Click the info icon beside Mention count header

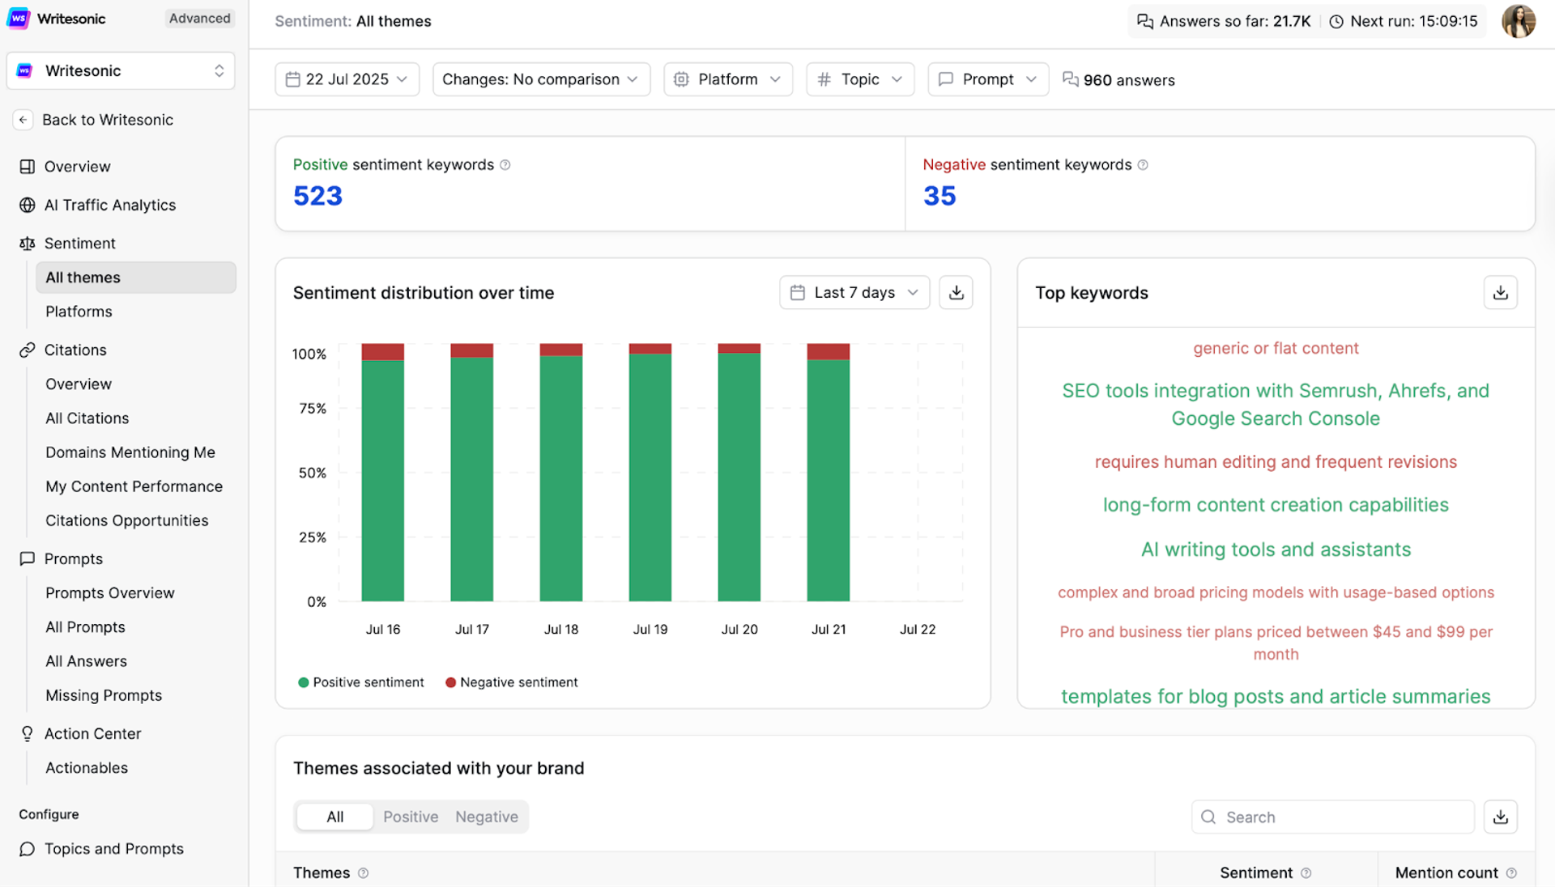tap(1511, 873)
